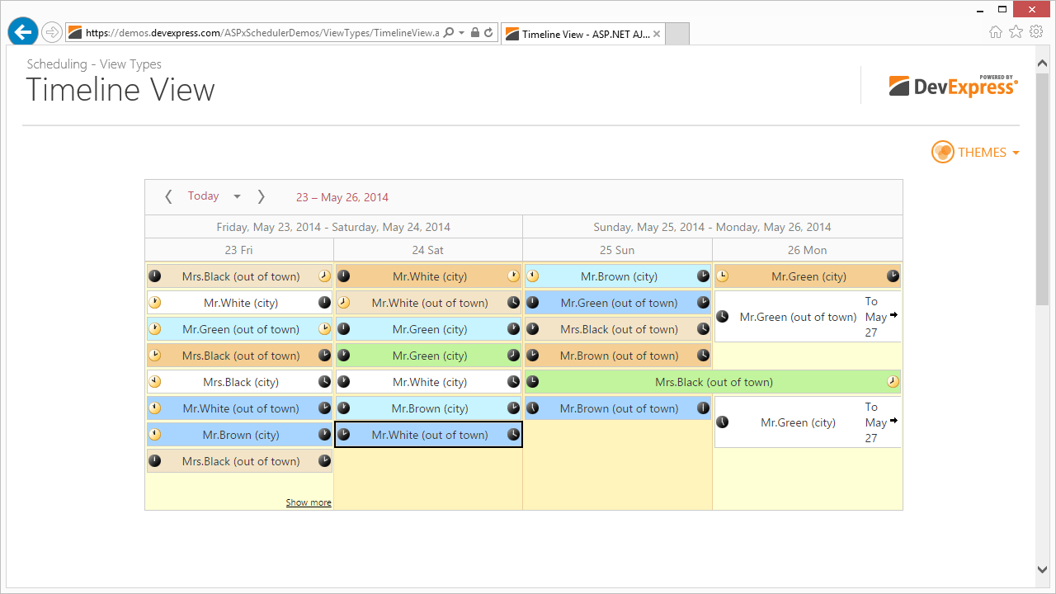
Task: Click Friday, May 23 - Saturday, May 24 header
Action: (333, 227)
